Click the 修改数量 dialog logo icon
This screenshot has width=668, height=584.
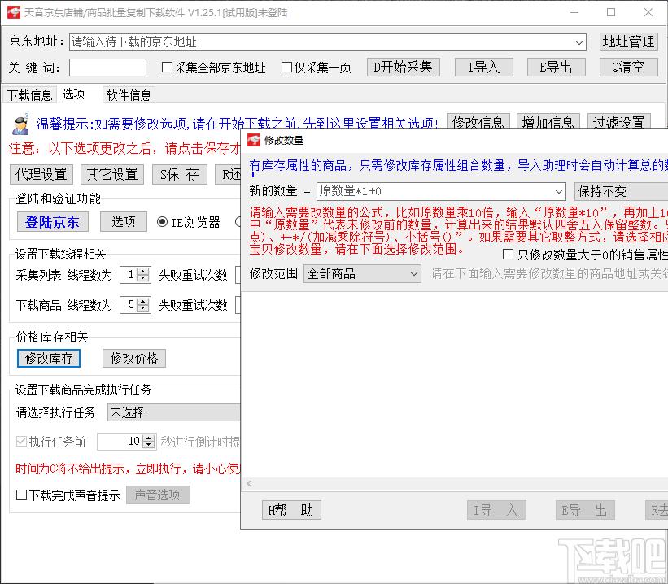coord(253,140)
